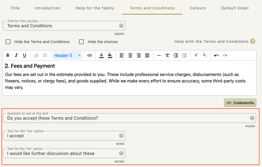
Task: Edit the 'Yes' option text field
Action: [64, 136]
